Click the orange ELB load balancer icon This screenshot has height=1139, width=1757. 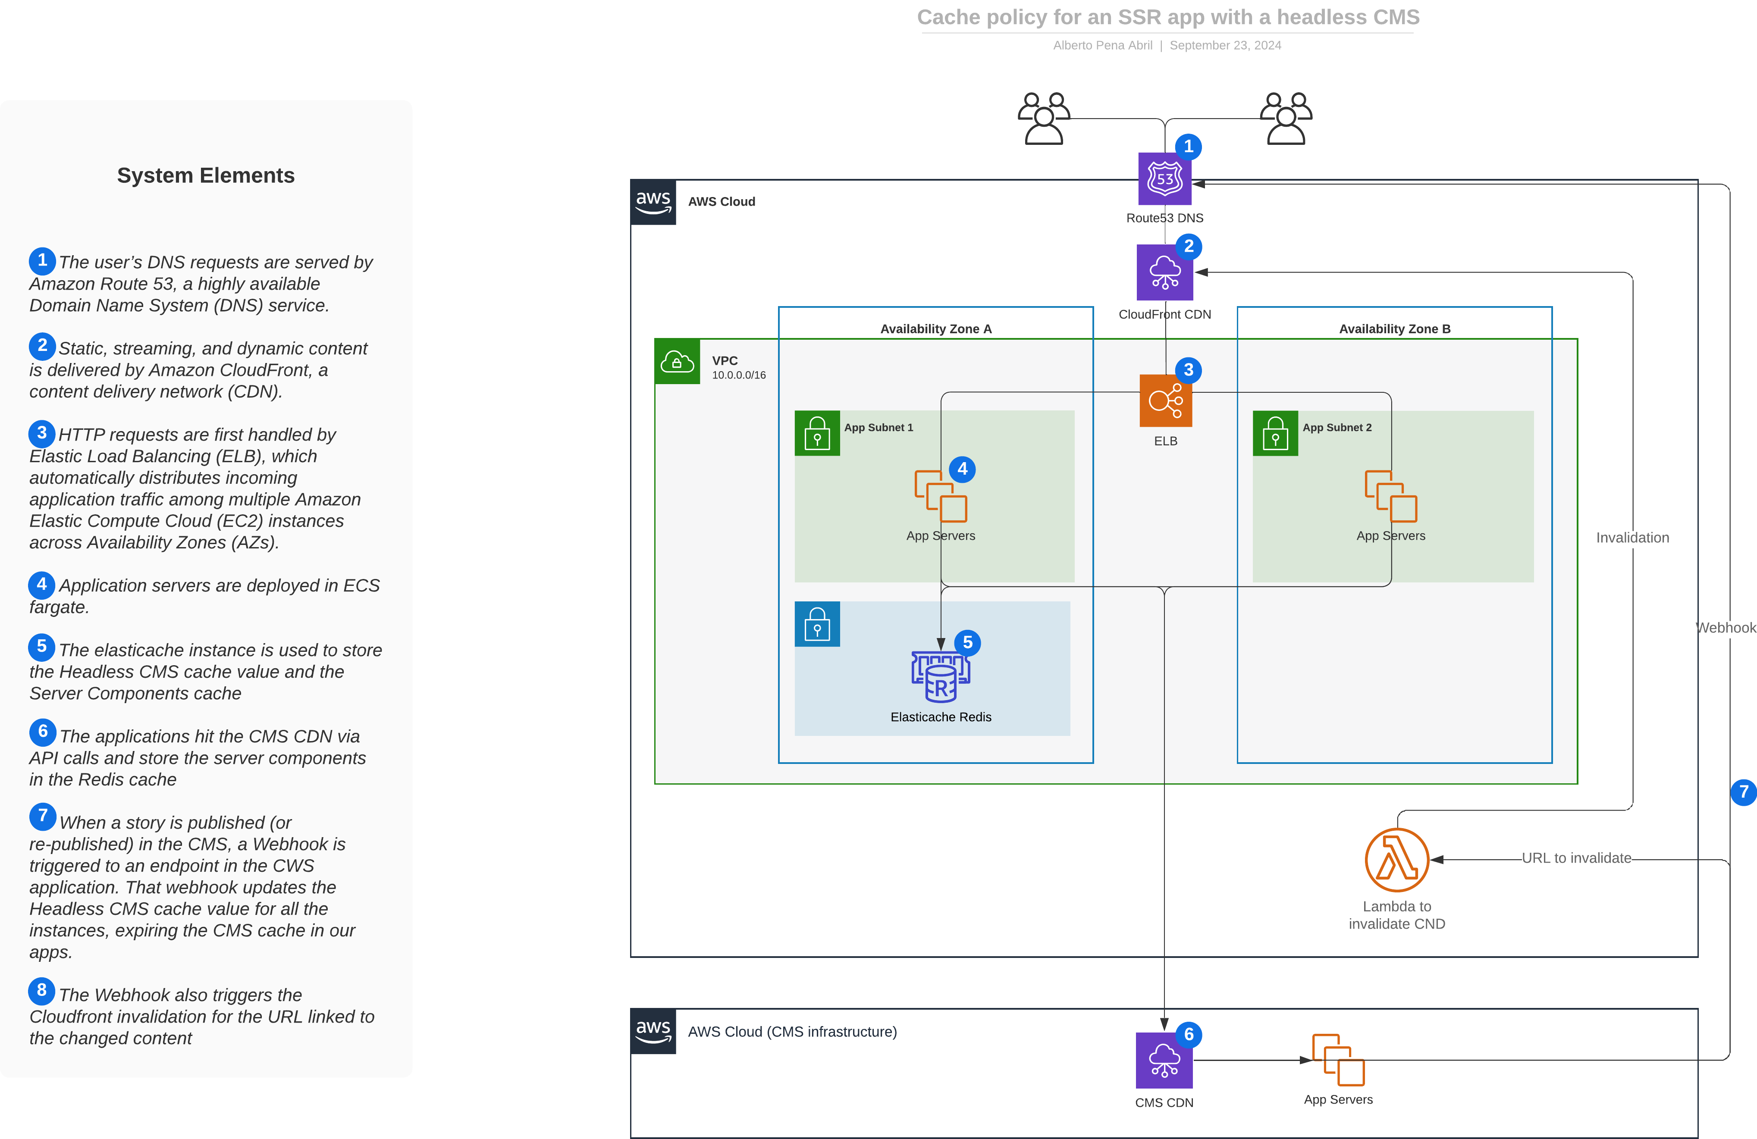pos(1166,401)
